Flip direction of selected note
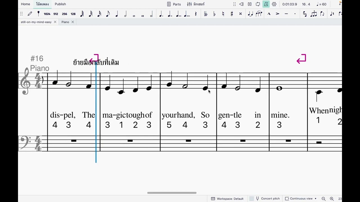This screenshot has height=202, width=360. point(322,14)
